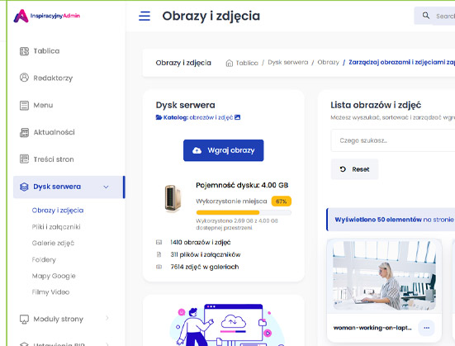Image resolution: width=455 pixels, height=346 pixels.
Task: Open Redaktorzy in the sidebar
Action: point(53,78)
